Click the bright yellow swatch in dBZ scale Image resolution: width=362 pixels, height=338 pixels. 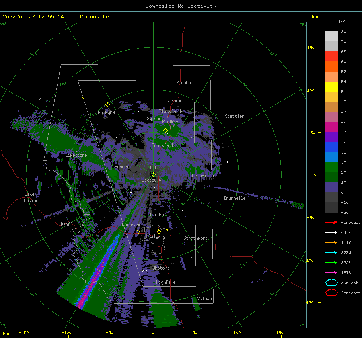point(331,86)
